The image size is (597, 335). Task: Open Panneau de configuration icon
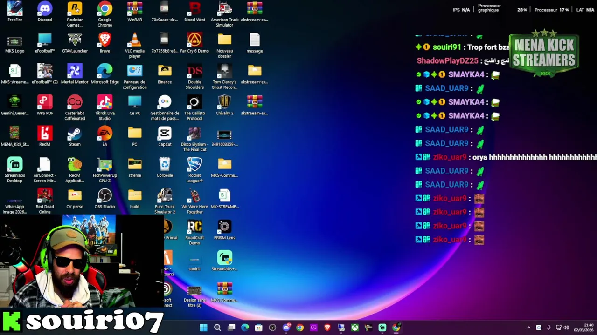[135, 77]
